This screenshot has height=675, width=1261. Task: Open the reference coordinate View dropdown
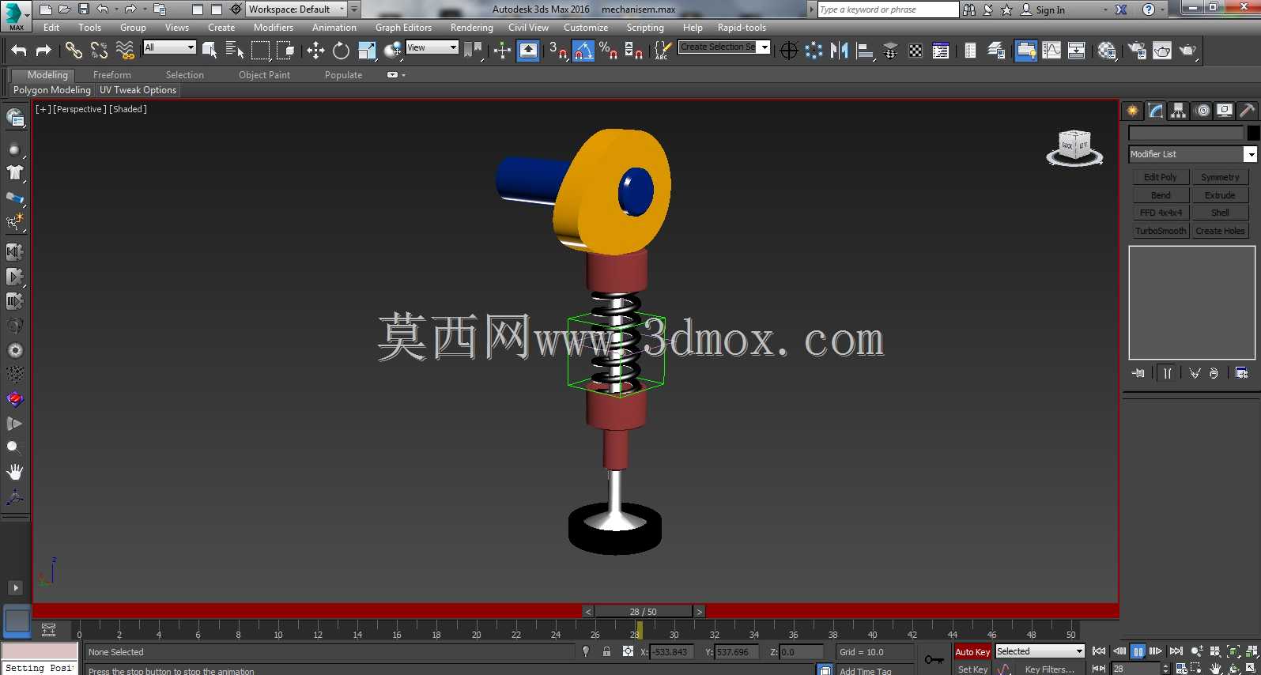pos(432,47)
